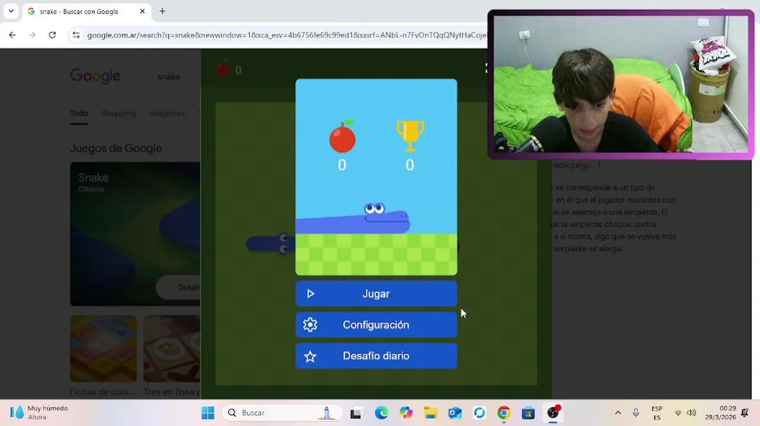Screen dimensions: 760x426
Task: Click the microphone tray icon
Action: pos(636,413)
